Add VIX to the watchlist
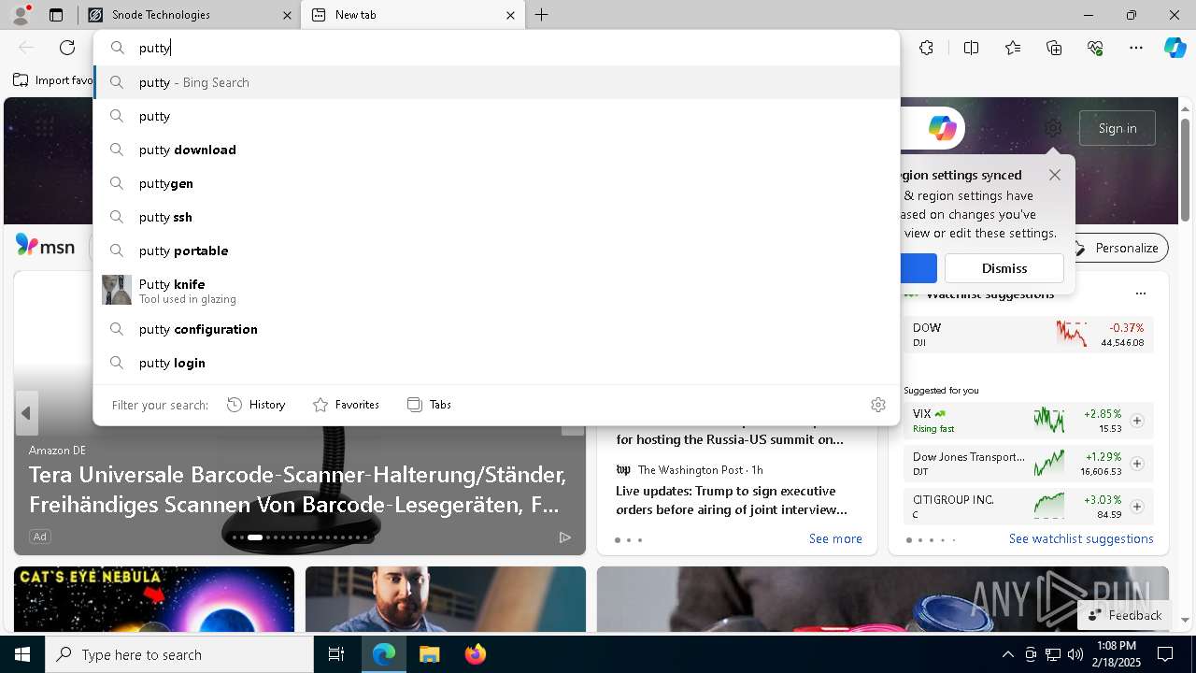Viewport: 1196px width, 673px height. click(x=1137, y=421)
